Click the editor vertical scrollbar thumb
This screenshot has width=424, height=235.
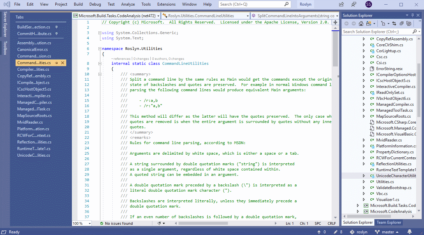335,46
